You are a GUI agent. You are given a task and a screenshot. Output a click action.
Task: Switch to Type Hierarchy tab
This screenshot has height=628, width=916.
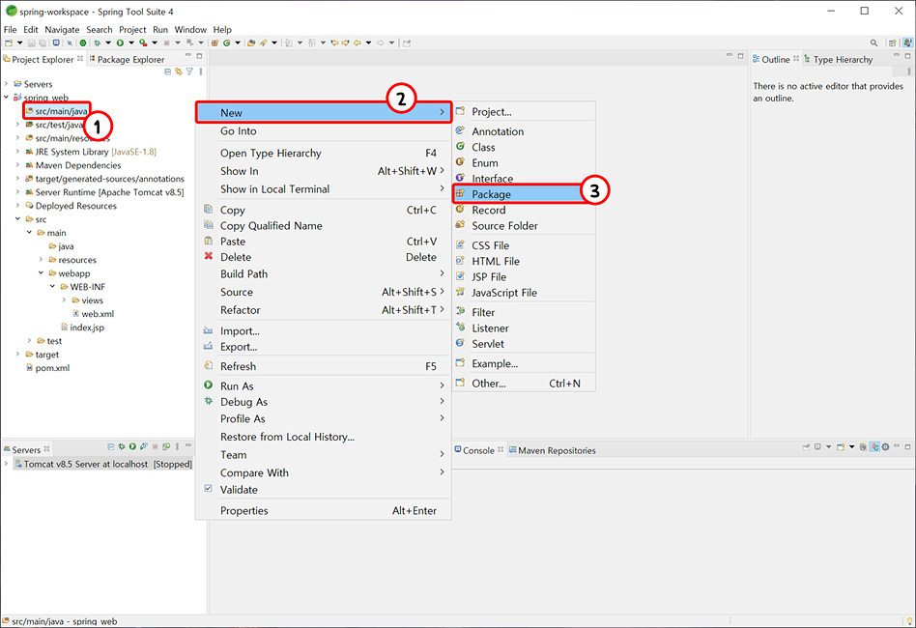[838, 59]
